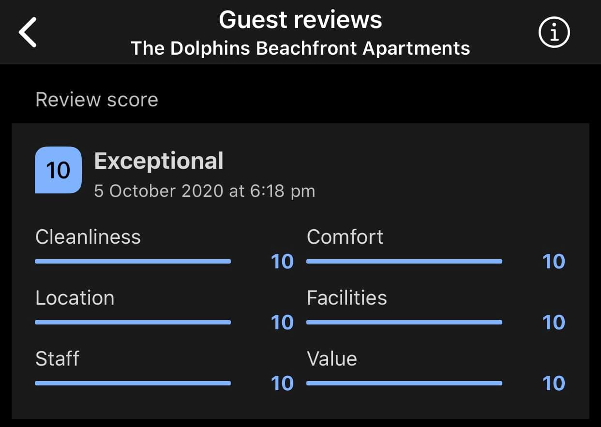Tap the back arrow icon
This screenshot has width=601, height=427.
[x=28, y=32]
